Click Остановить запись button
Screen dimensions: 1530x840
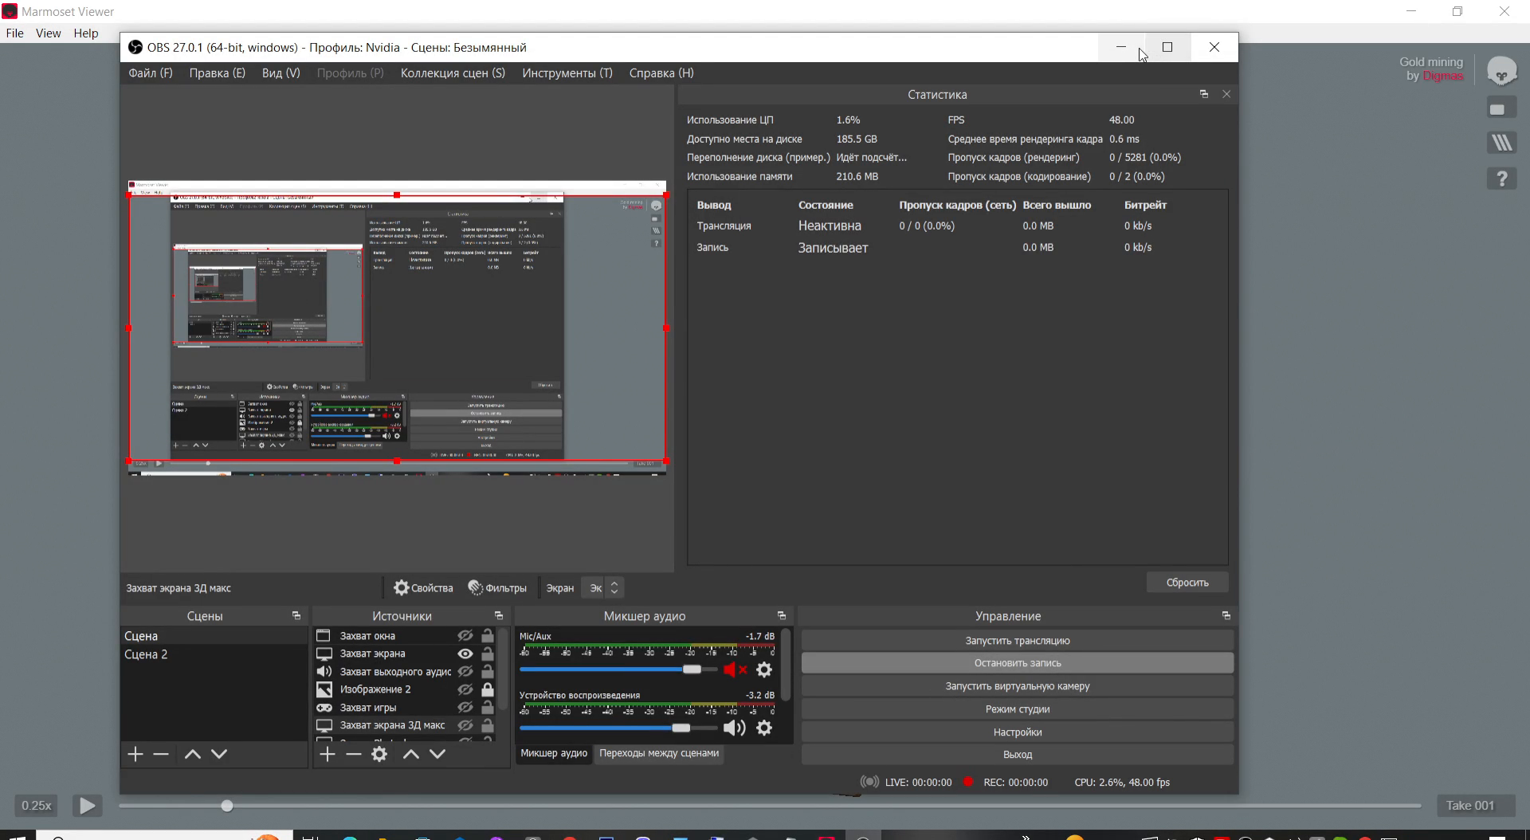pos(1018,663)
